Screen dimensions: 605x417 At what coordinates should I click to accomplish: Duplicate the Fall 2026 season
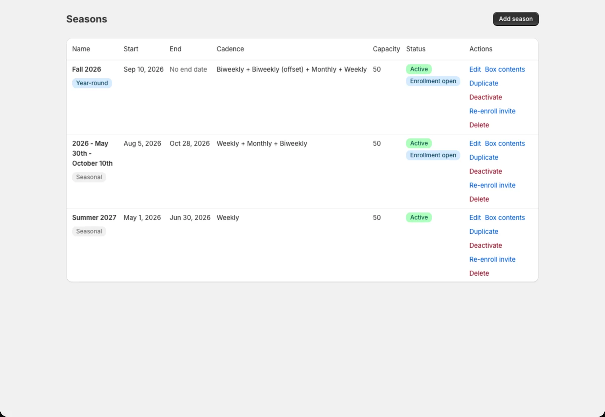(x=484, y=83)
